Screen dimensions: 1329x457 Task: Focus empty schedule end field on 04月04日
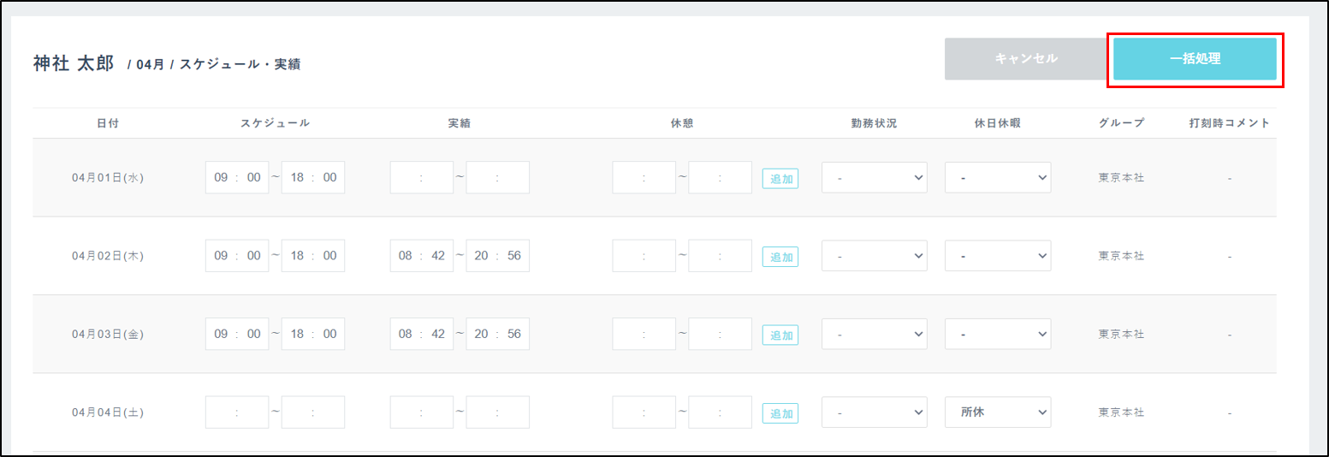point(313,412)
